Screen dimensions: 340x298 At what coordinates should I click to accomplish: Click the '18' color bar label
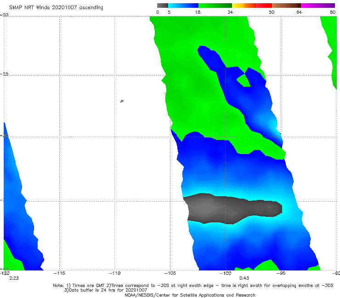tap(198, 12)
